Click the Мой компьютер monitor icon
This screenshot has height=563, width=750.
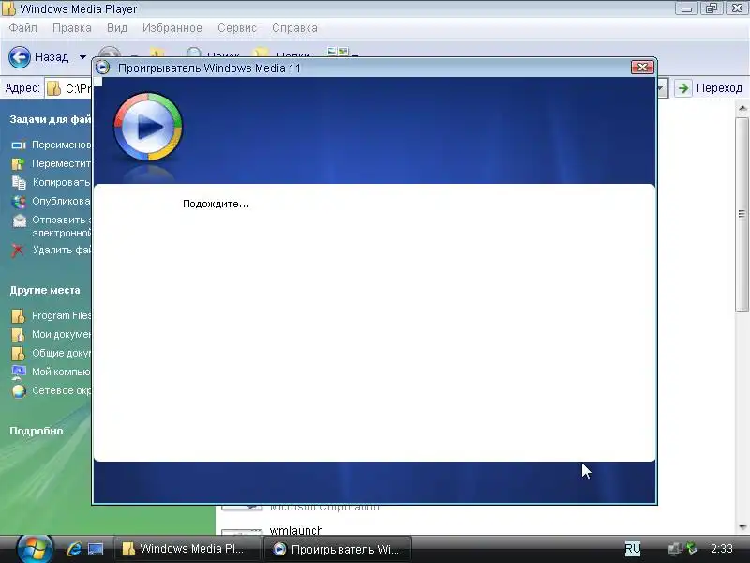19,372
